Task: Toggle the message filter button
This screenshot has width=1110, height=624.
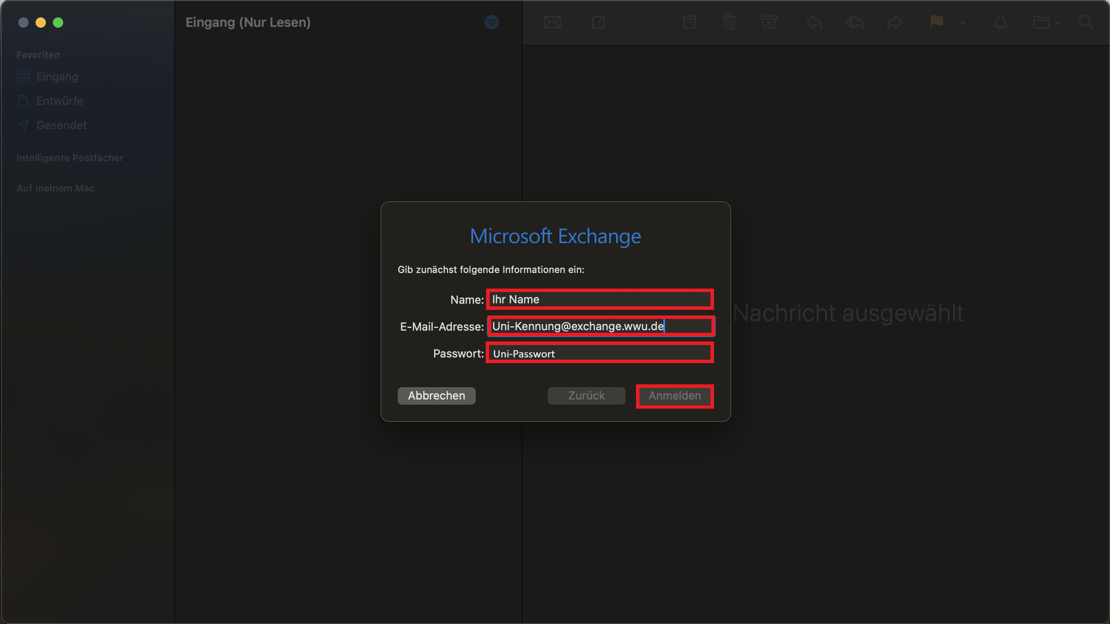Action: (x=491, y=22)
